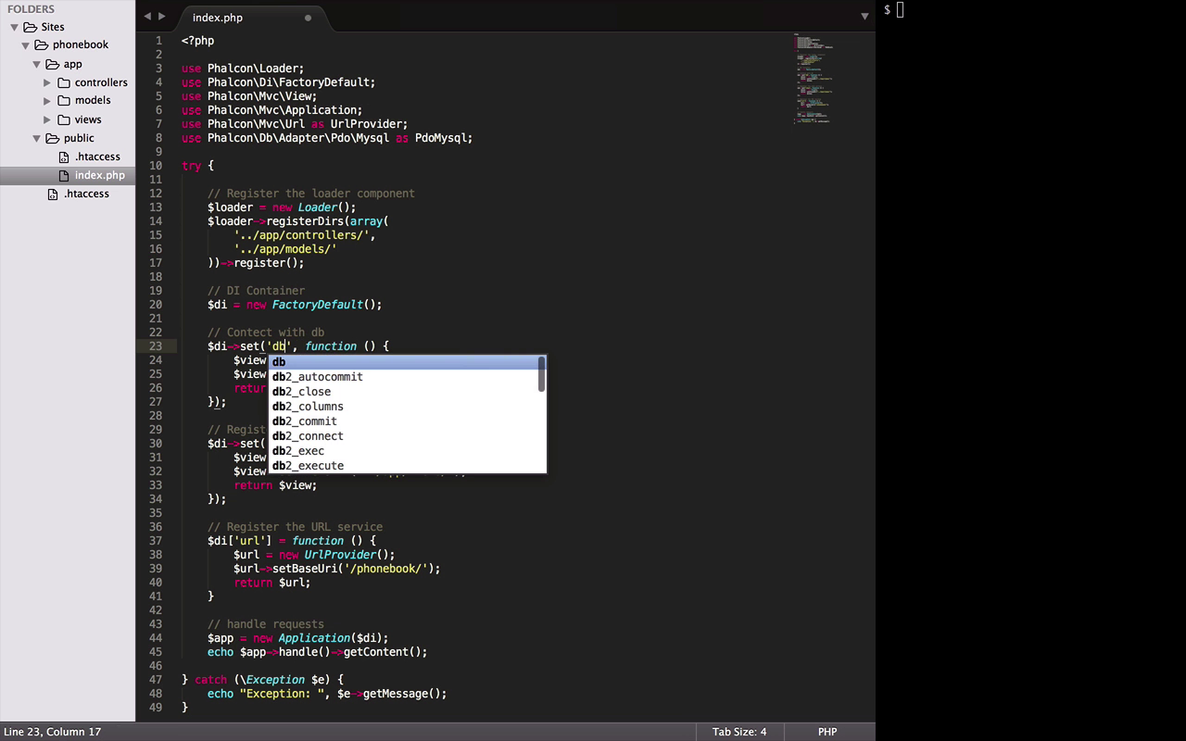Click the models folder icon
Screen dimensions: 1186x741
tap(64, 100)
